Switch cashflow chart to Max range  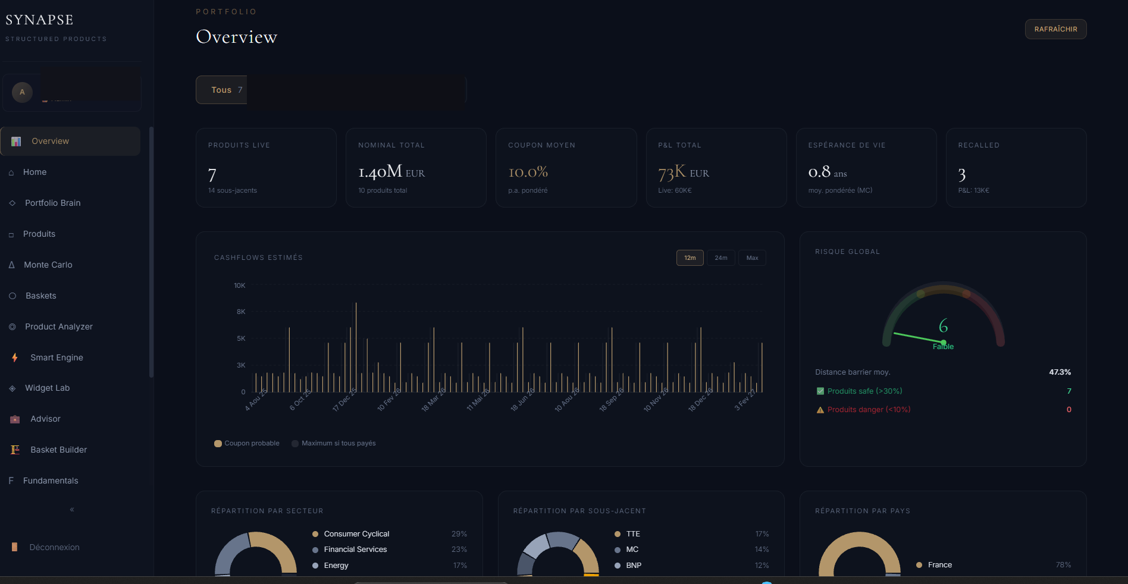tap(752, 258)
